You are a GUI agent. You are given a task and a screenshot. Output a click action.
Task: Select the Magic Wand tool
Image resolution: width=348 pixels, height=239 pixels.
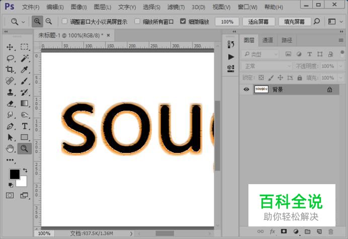coord(25,58)
